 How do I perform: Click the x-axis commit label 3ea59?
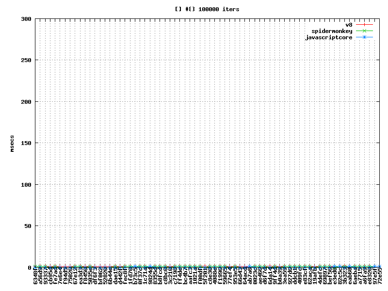(285, 275)
